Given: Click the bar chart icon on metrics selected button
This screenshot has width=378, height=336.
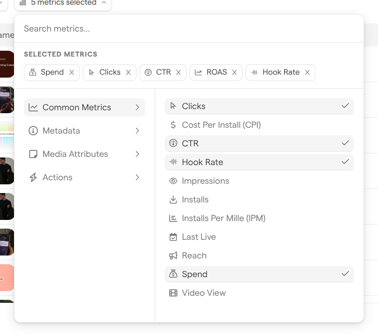Looking at the screenshot, I should point(23,3).
